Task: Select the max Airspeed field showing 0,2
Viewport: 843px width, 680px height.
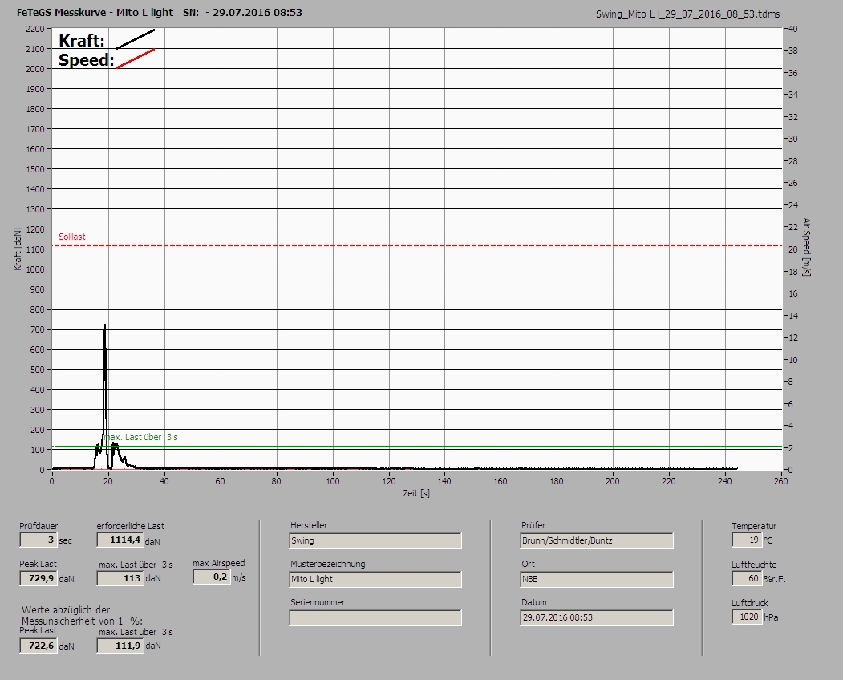Action: point(211,577)
